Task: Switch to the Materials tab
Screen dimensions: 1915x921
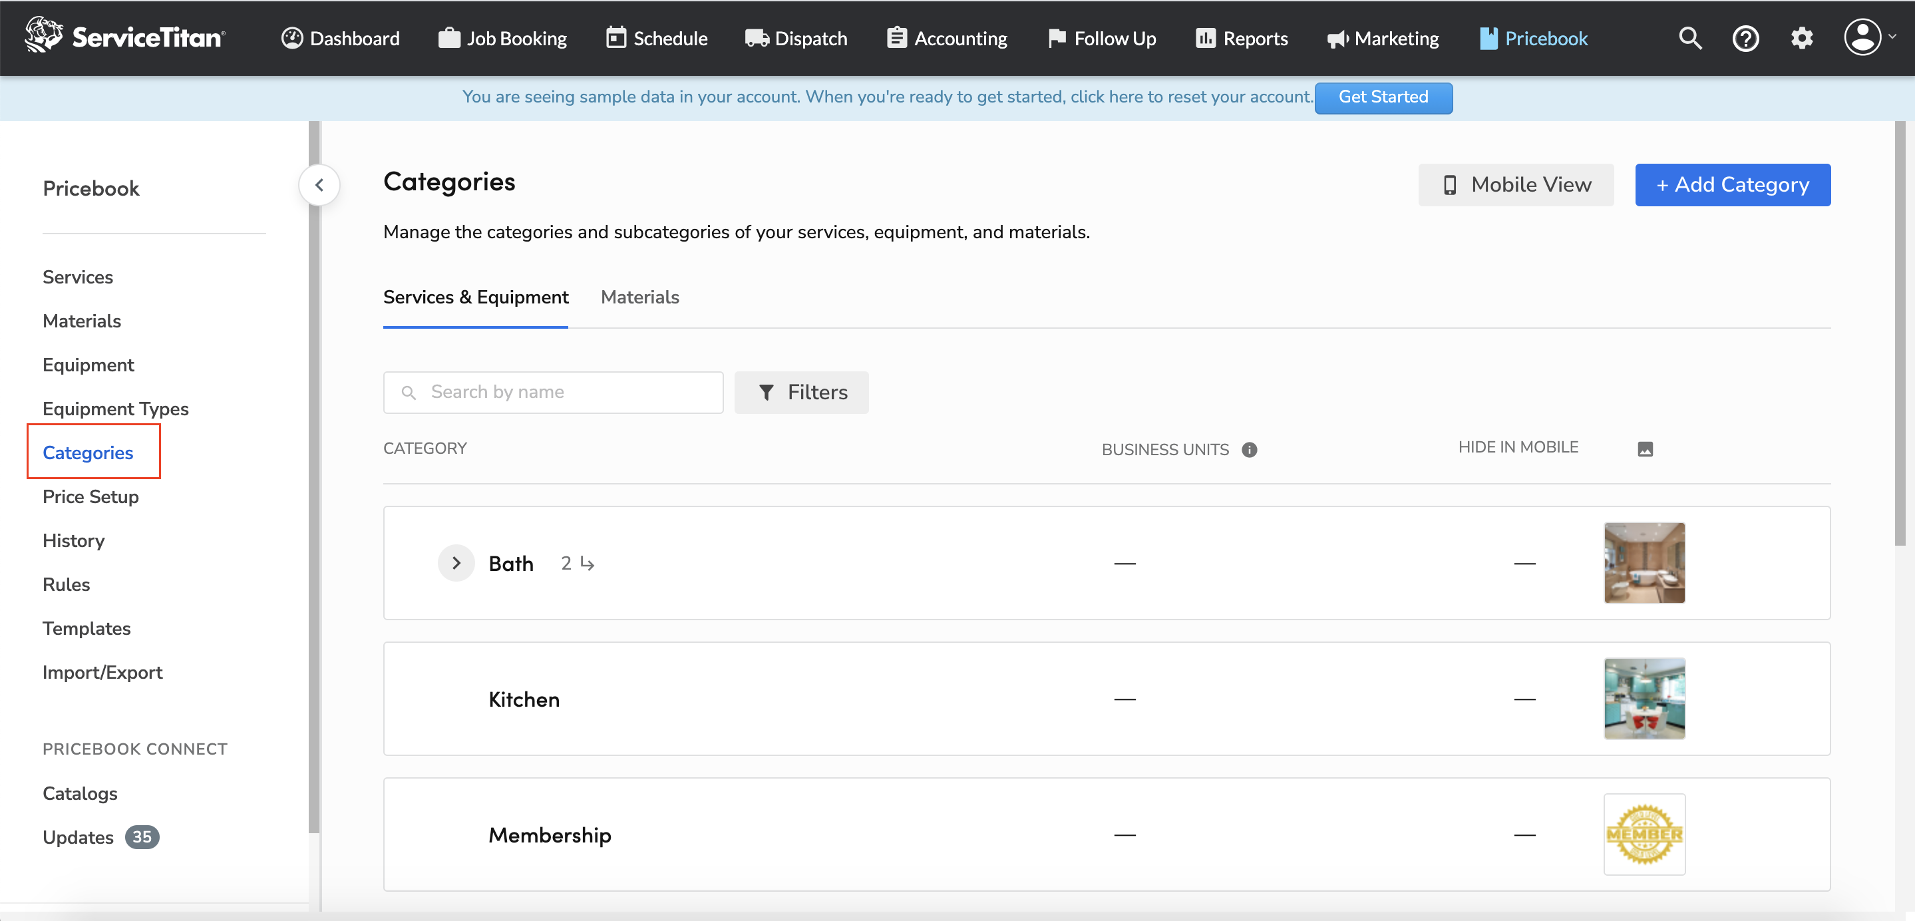Action: coord(639,297)
